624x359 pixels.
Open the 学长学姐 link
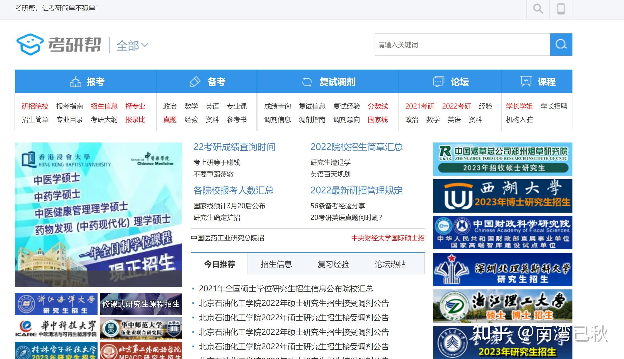[x=519, y=106]
